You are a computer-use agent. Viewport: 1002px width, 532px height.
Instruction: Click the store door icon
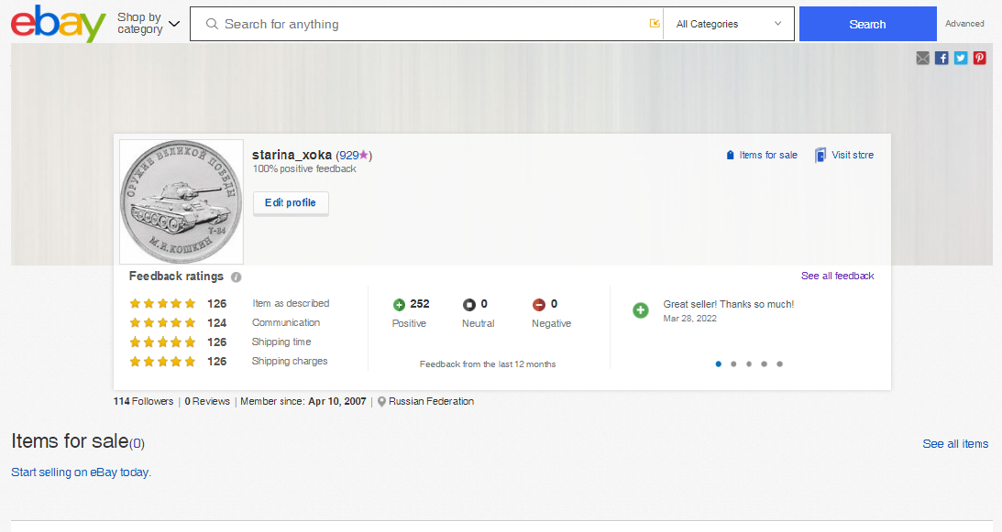coord(820,155)
